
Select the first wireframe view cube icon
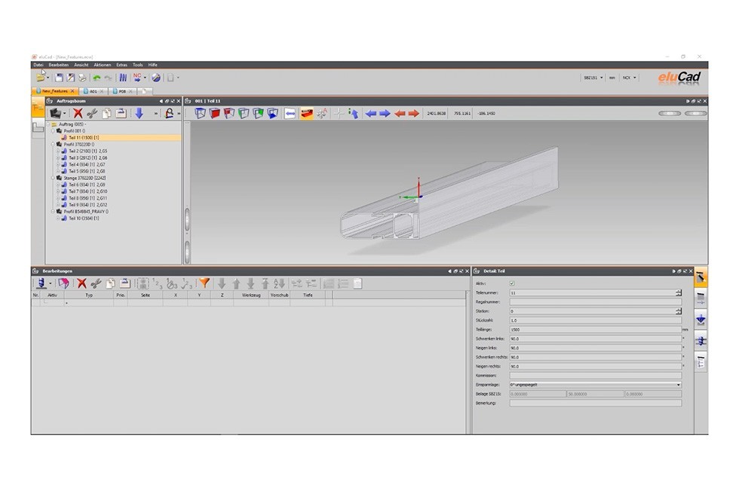(201, 114)
